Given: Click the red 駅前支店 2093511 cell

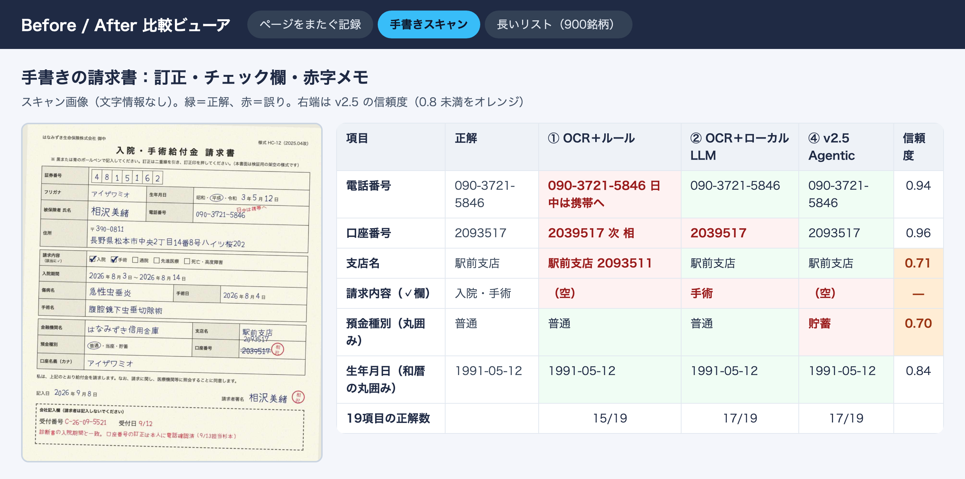Looking at the screenshot, I should (610, 263).
